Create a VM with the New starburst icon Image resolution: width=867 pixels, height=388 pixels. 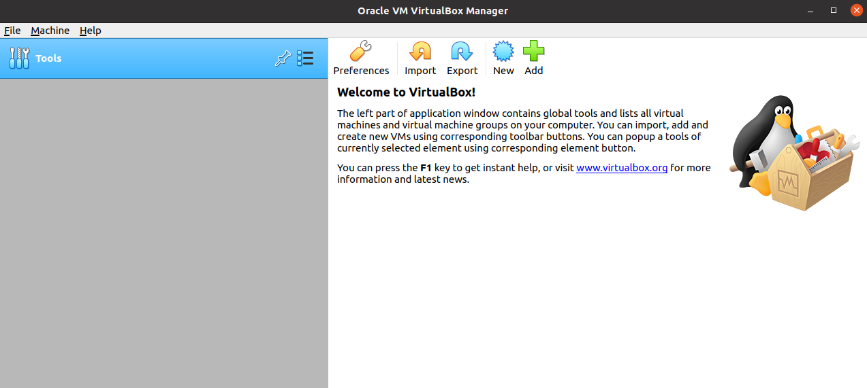503,52
